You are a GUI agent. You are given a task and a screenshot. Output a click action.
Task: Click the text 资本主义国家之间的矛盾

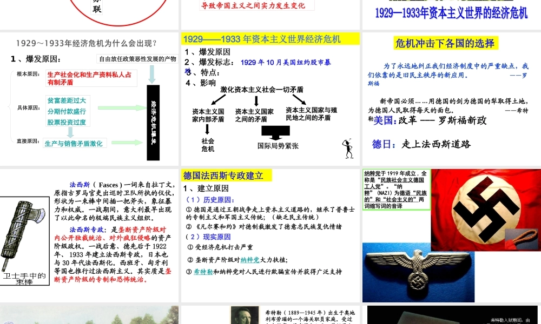tap(254, 116)
